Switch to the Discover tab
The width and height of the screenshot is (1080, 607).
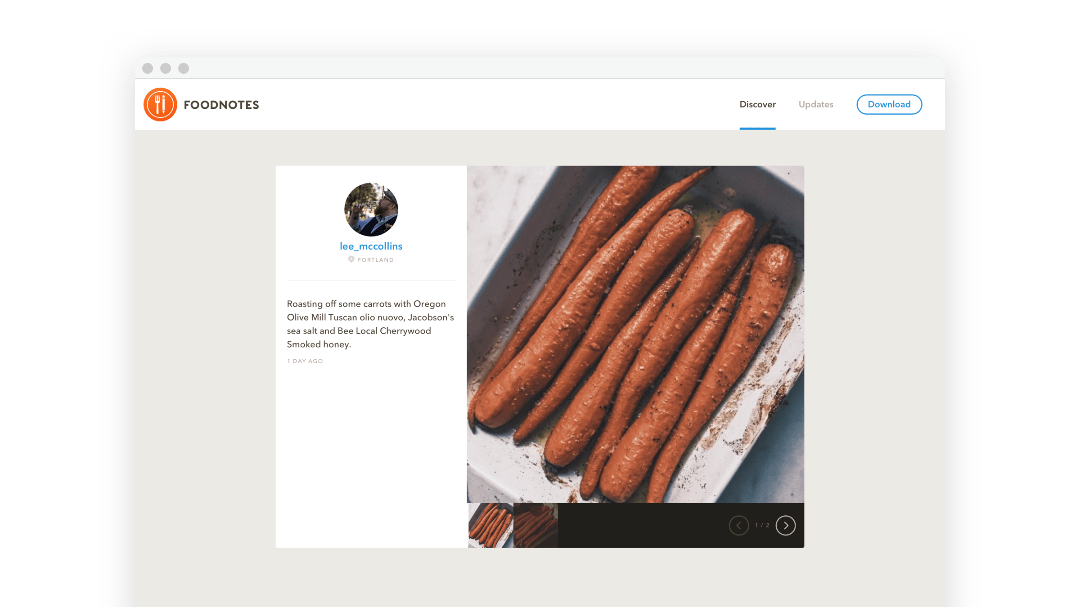click(x=756, y=104)
